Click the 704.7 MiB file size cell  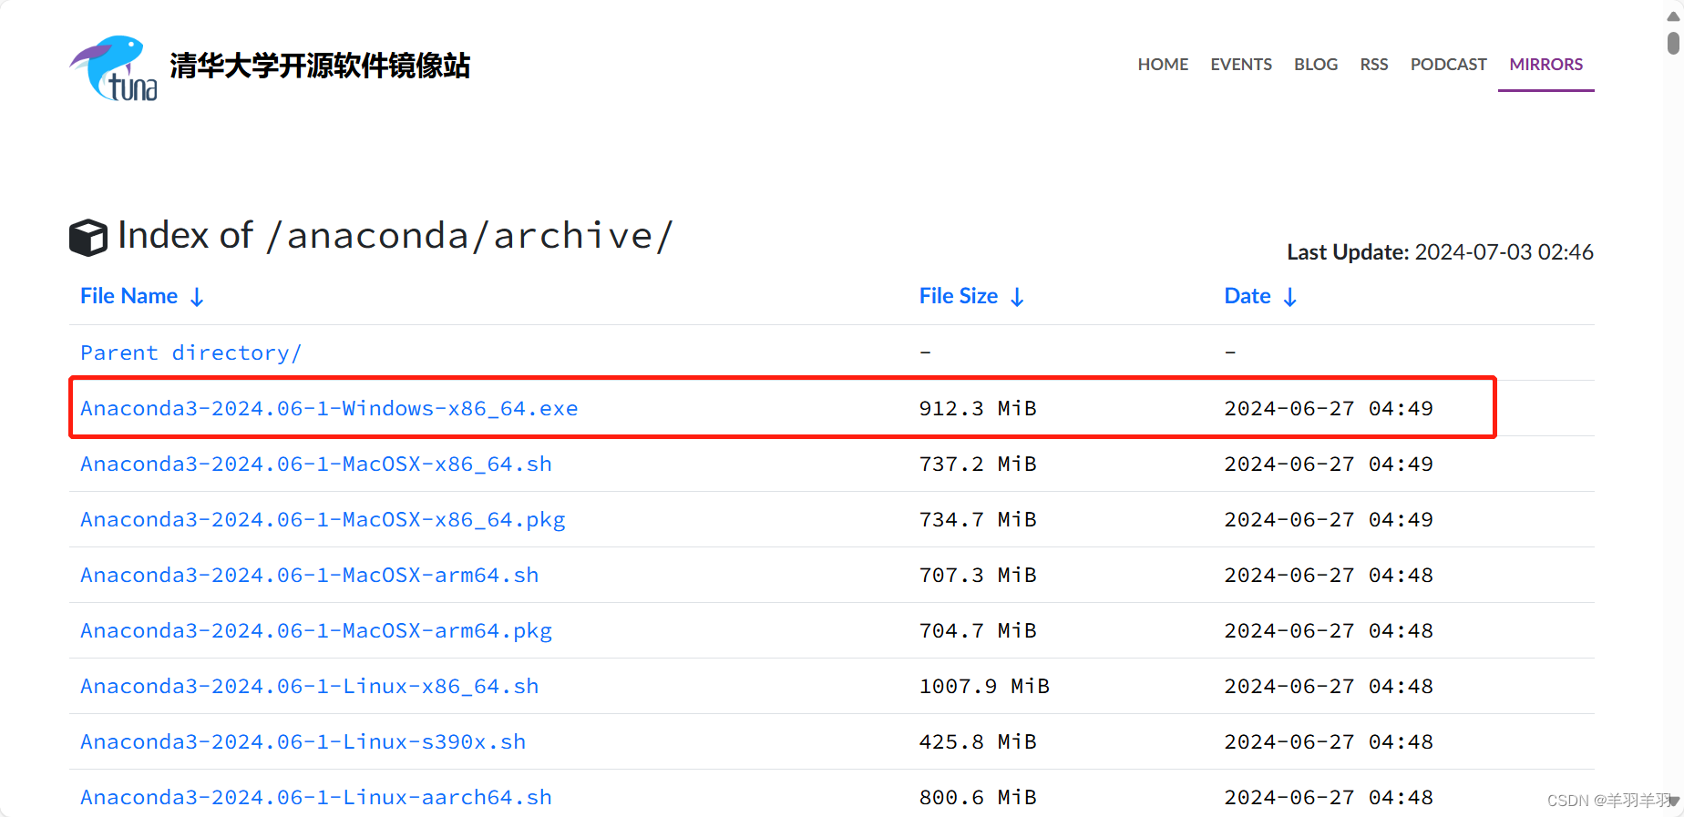click(x=978, y=630)
